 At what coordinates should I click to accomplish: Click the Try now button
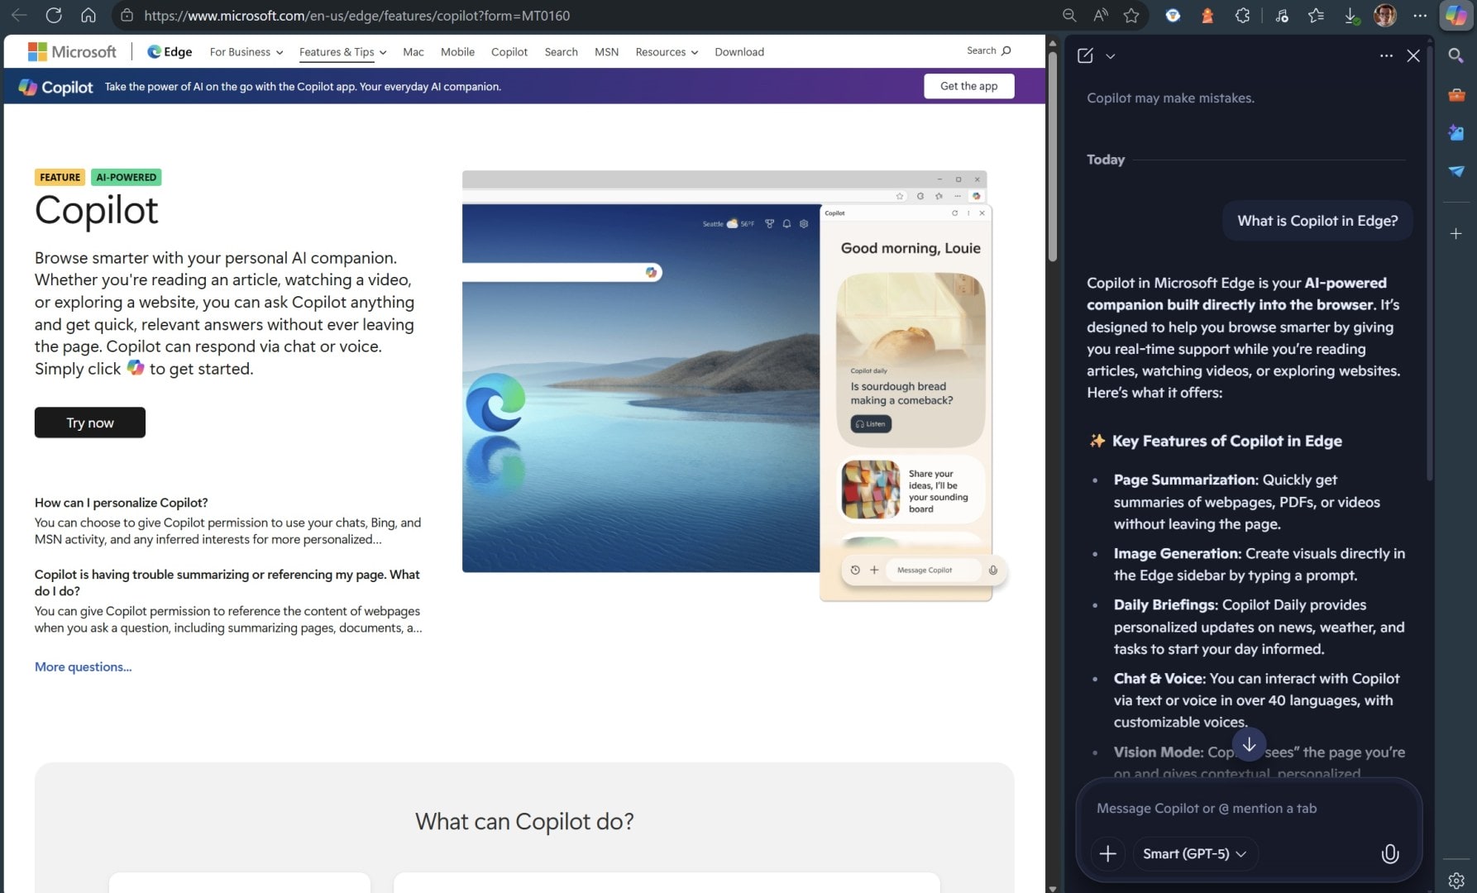pyautogui.click(x=89, y=423)
